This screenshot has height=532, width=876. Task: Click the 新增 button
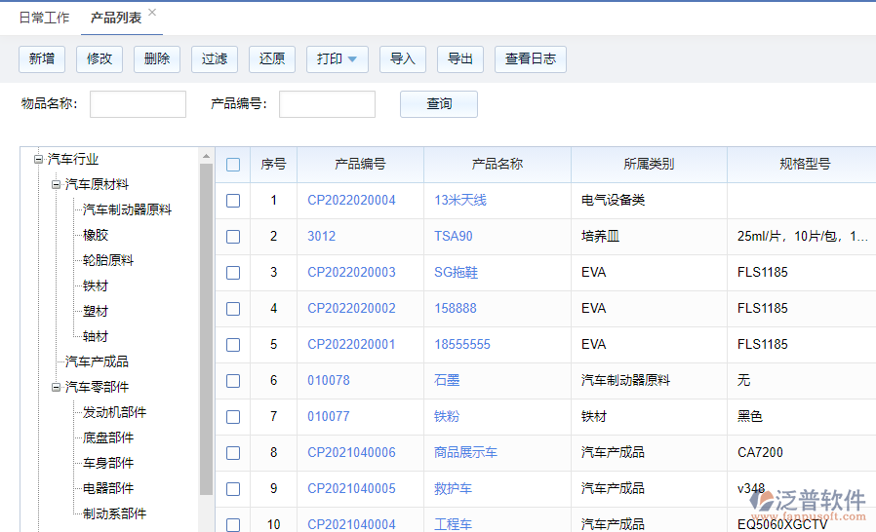click(42, 59)
